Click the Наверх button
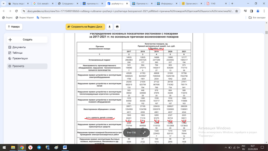The width and height of the screenshot is (268, 151). 14,27
